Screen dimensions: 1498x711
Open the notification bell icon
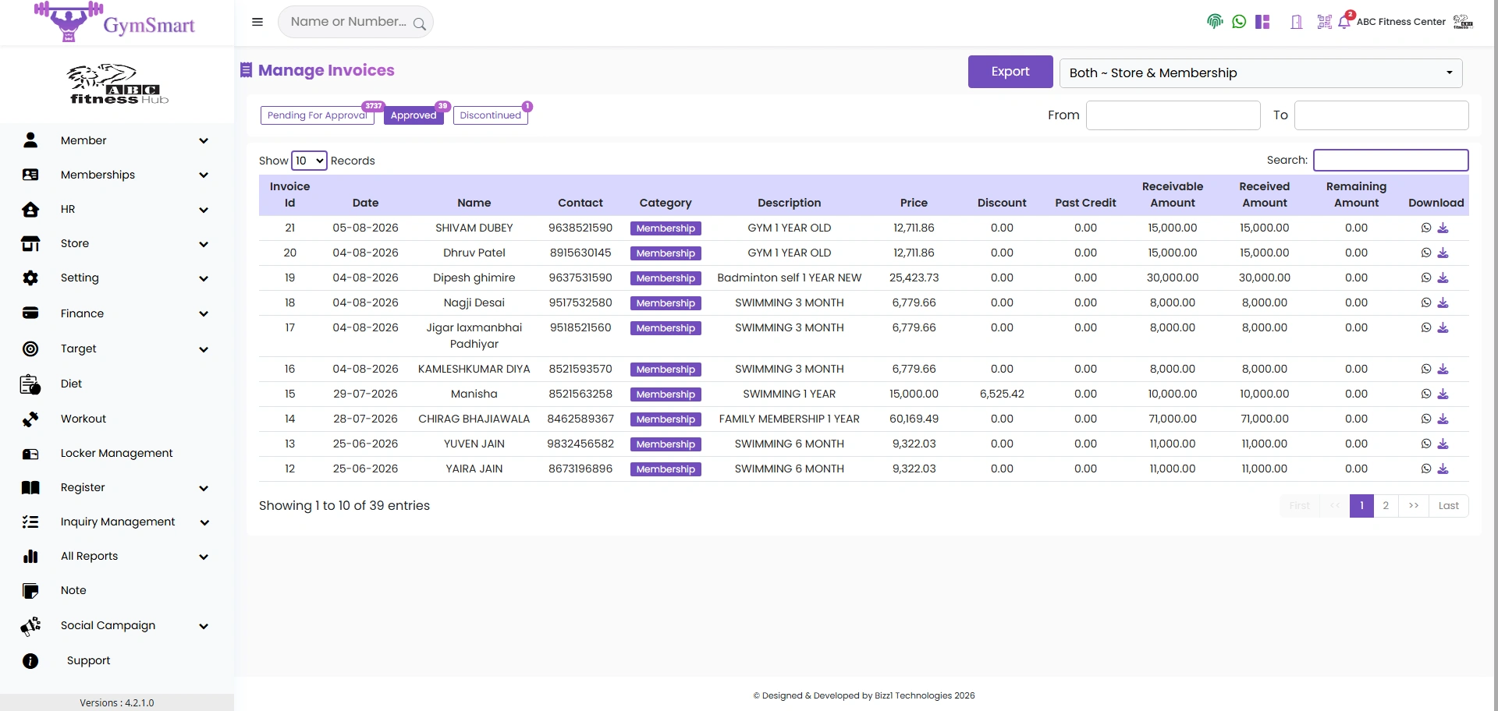tap(1344, 23)
